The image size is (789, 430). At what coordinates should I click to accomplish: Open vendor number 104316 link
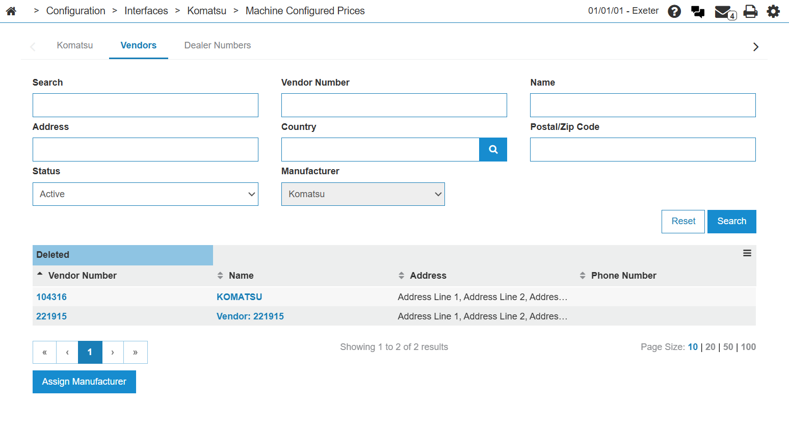coord(51,297)
